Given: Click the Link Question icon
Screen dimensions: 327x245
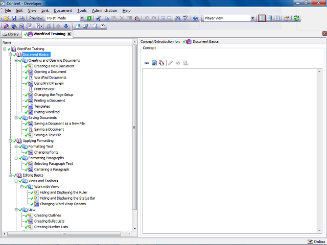Looking at the screenshot, I should [x=30, y=26].
